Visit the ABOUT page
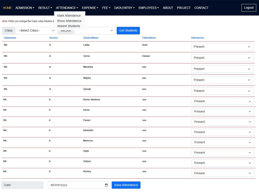 click(168, 8)
